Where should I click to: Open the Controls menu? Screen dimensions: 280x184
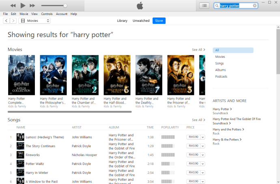tap(47, 14)
